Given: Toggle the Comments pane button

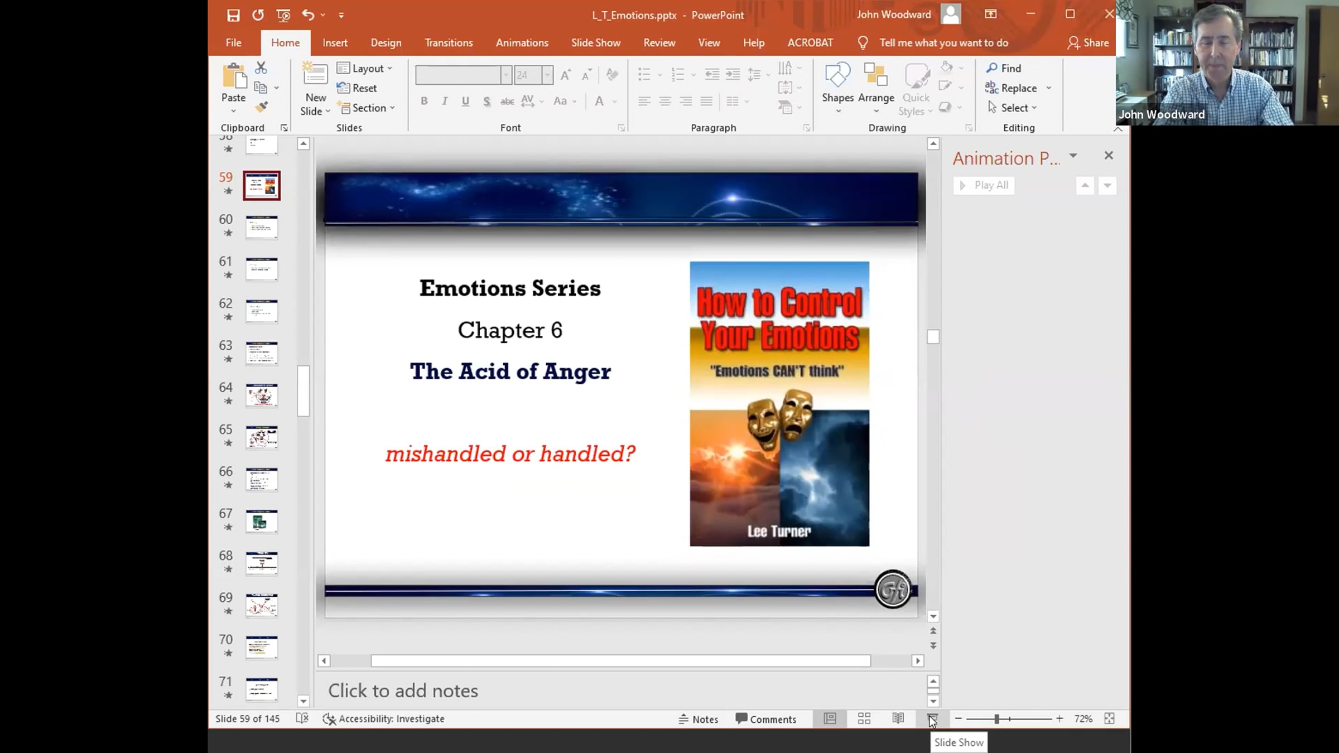Looking at the screenshot, I should (766, 719).
